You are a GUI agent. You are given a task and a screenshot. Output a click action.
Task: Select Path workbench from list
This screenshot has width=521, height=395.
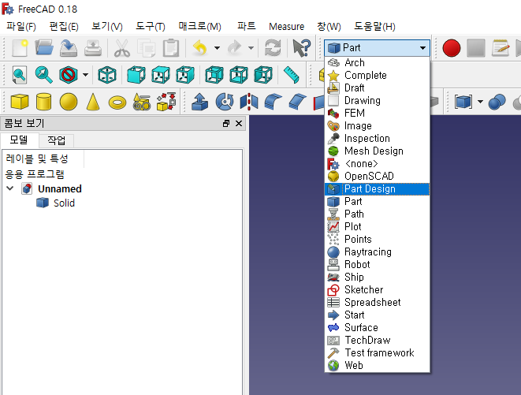377,214
